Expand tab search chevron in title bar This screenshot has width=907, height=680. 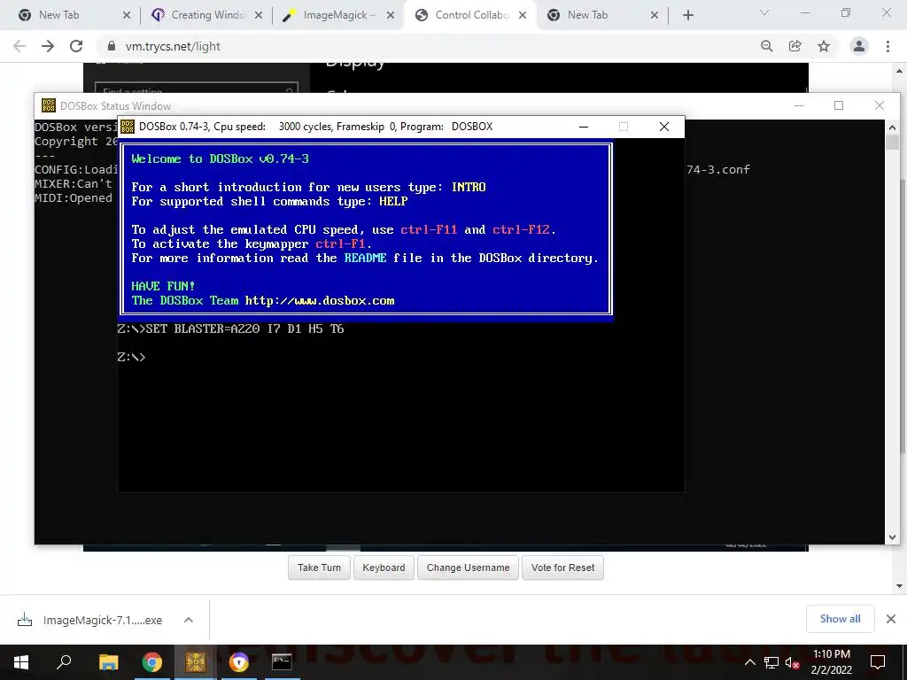(764, 12)
